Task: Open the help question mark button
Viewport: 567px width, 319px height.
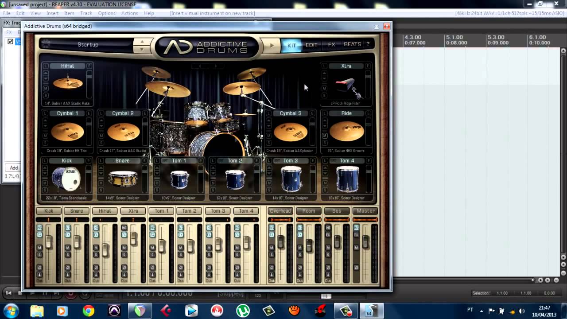Action: click(x=367, y=44)
